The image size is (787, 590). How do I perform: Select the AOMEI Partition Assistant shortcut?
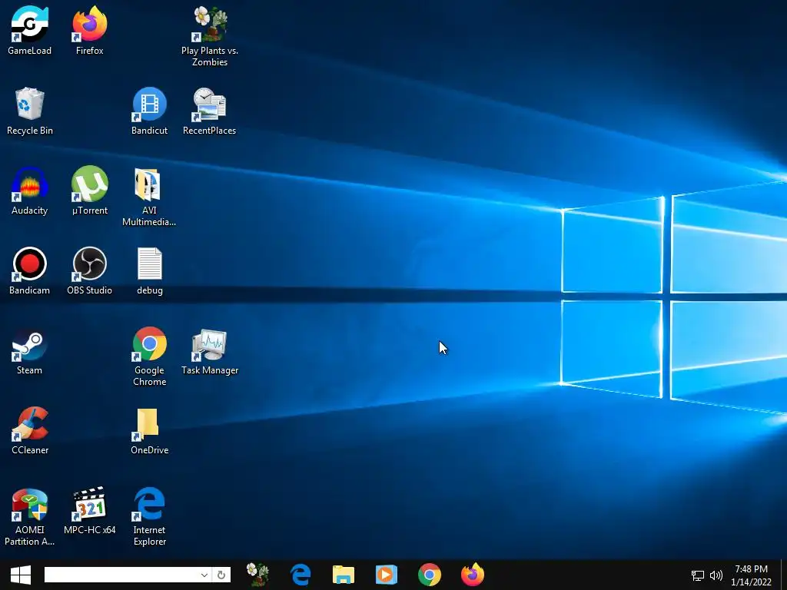pos(30,515)
